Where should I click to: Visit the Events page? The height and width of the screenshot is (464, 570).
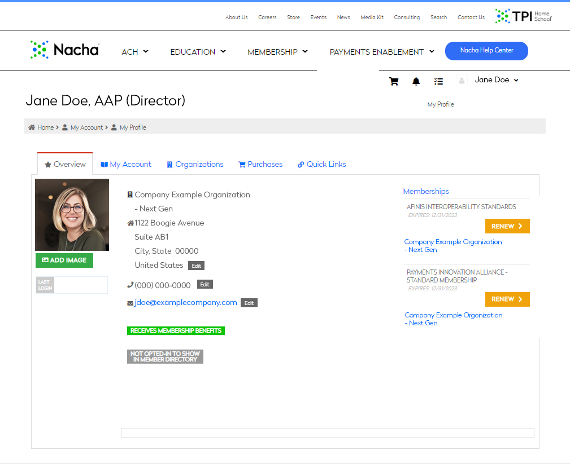click(x=319, y=17)
